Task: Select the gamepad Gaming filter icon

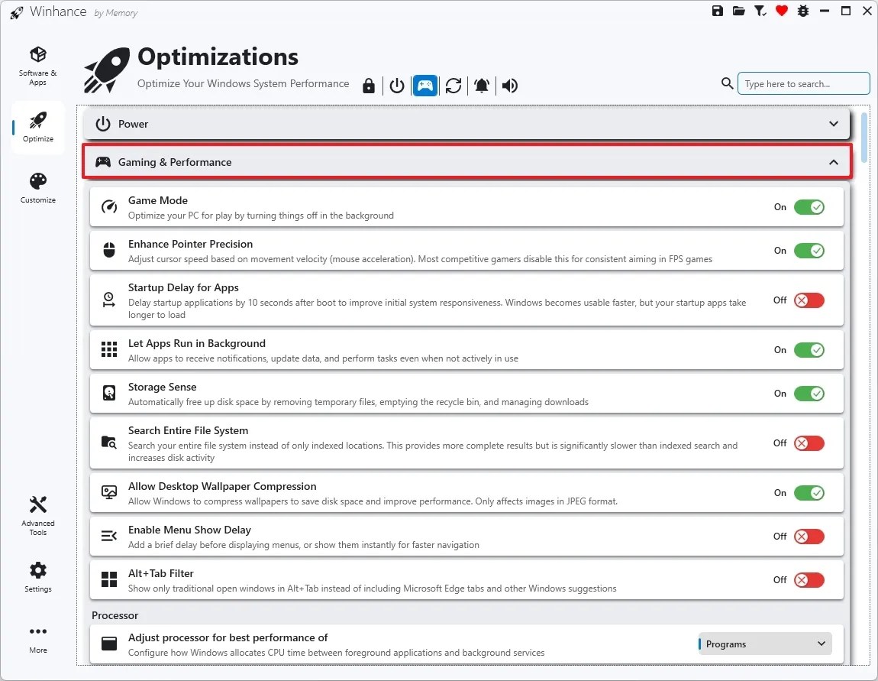Action: click(424, 86)
